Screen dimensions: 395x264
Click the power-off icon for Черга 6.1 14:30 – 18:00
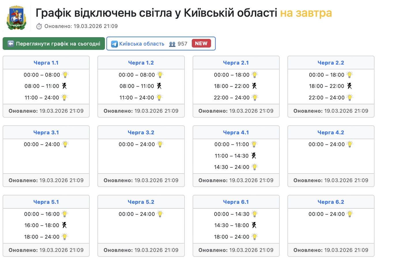[x=254, y=225]
